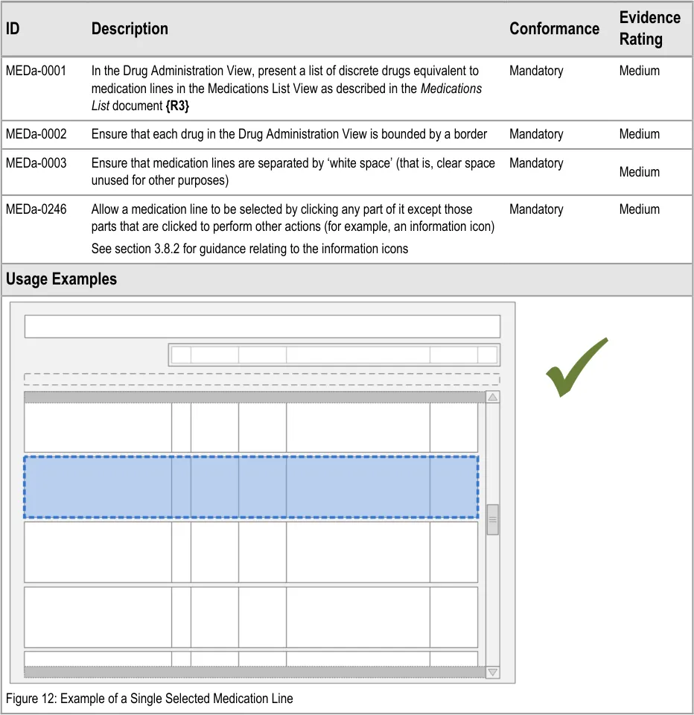This screenshot has height=715, width=694.
Task: Click the Figure 12 caption text
Action: [x=150, y=699]
